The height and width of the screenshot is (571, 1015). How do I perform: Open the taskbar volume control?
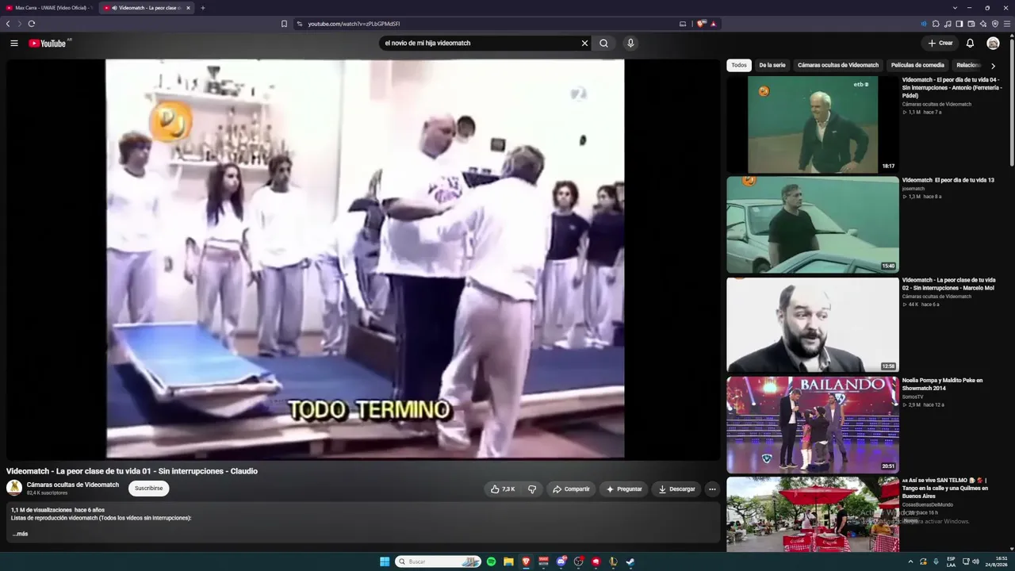(x=975, y=561)
